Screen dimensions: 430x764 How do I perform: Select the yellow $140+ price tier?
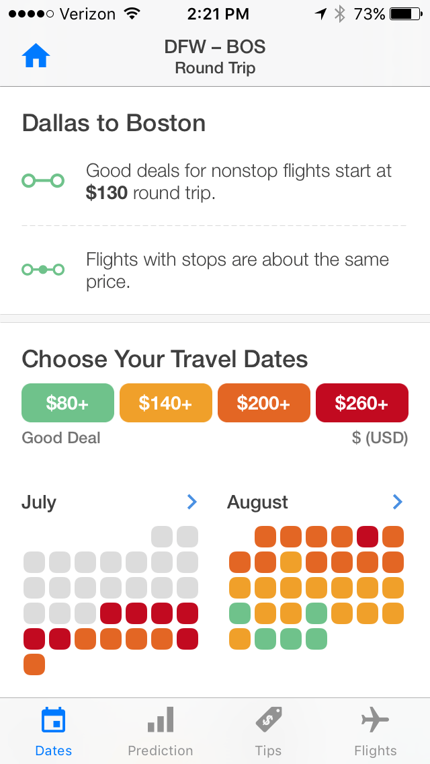point(166,403)
